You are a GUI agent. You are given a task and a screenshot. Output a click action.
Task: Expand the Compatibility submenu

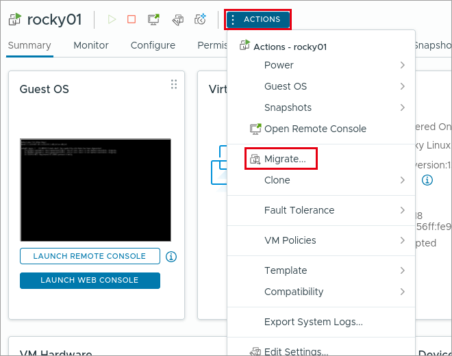pos(321,292)
